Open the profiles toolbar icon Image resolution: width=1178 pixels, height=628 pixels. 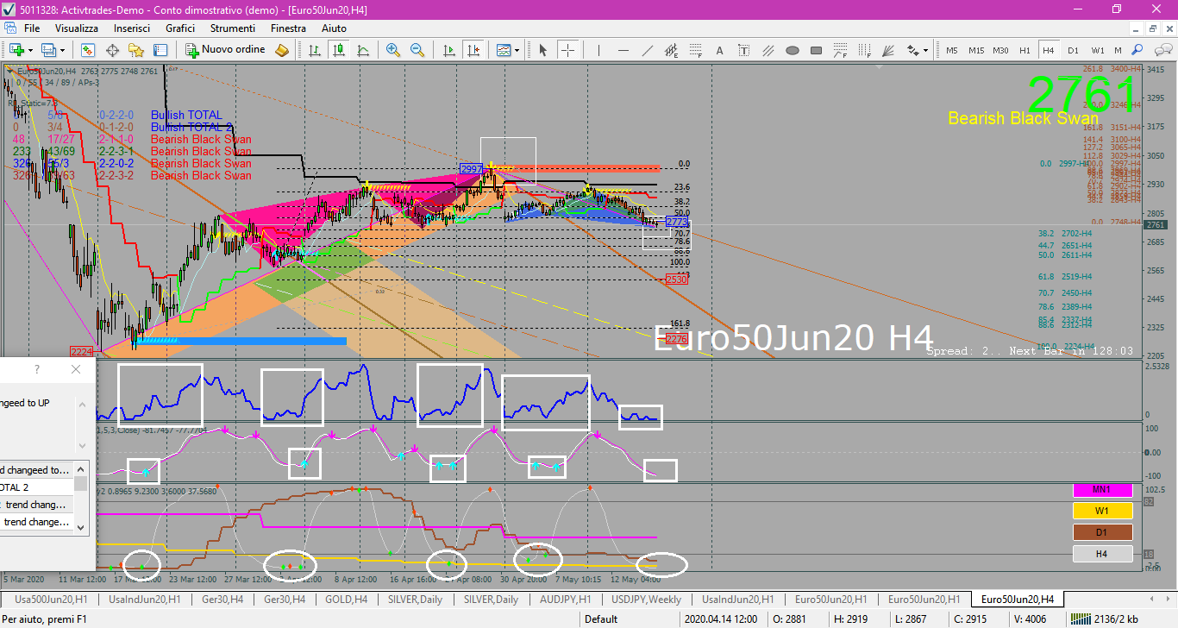tap(48, 50)
